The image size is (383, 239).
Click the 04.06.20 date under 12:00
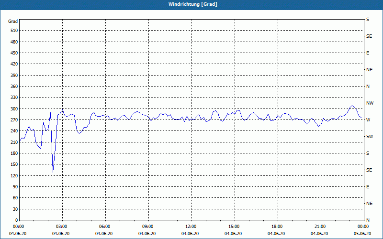pos(190,234)
